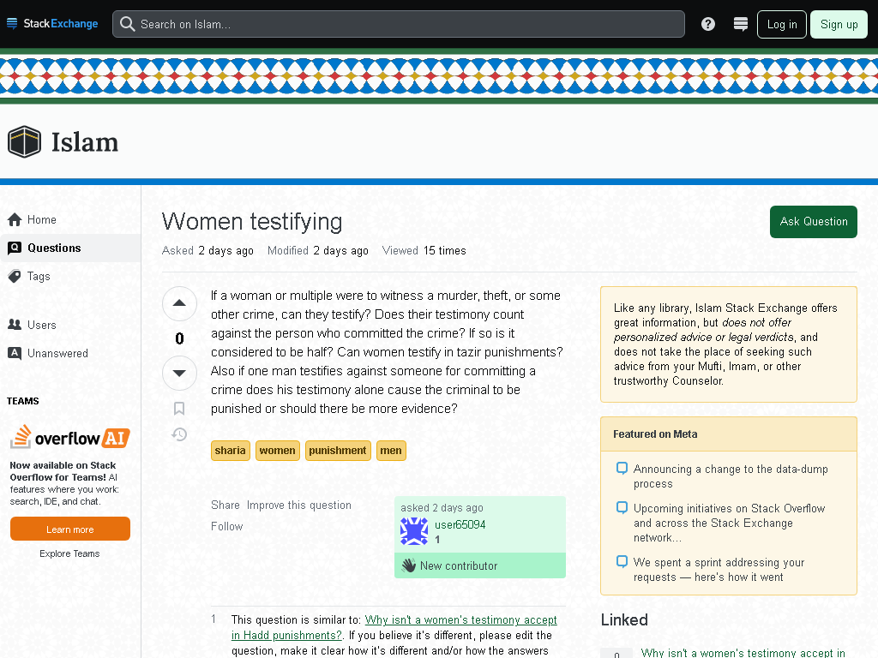Select Questions in the left navigation
878x658 pixels.
point(70,248)
